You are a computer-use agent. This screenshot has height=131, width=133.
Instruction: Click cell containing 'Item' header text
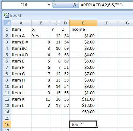click(x=21, y=29)
